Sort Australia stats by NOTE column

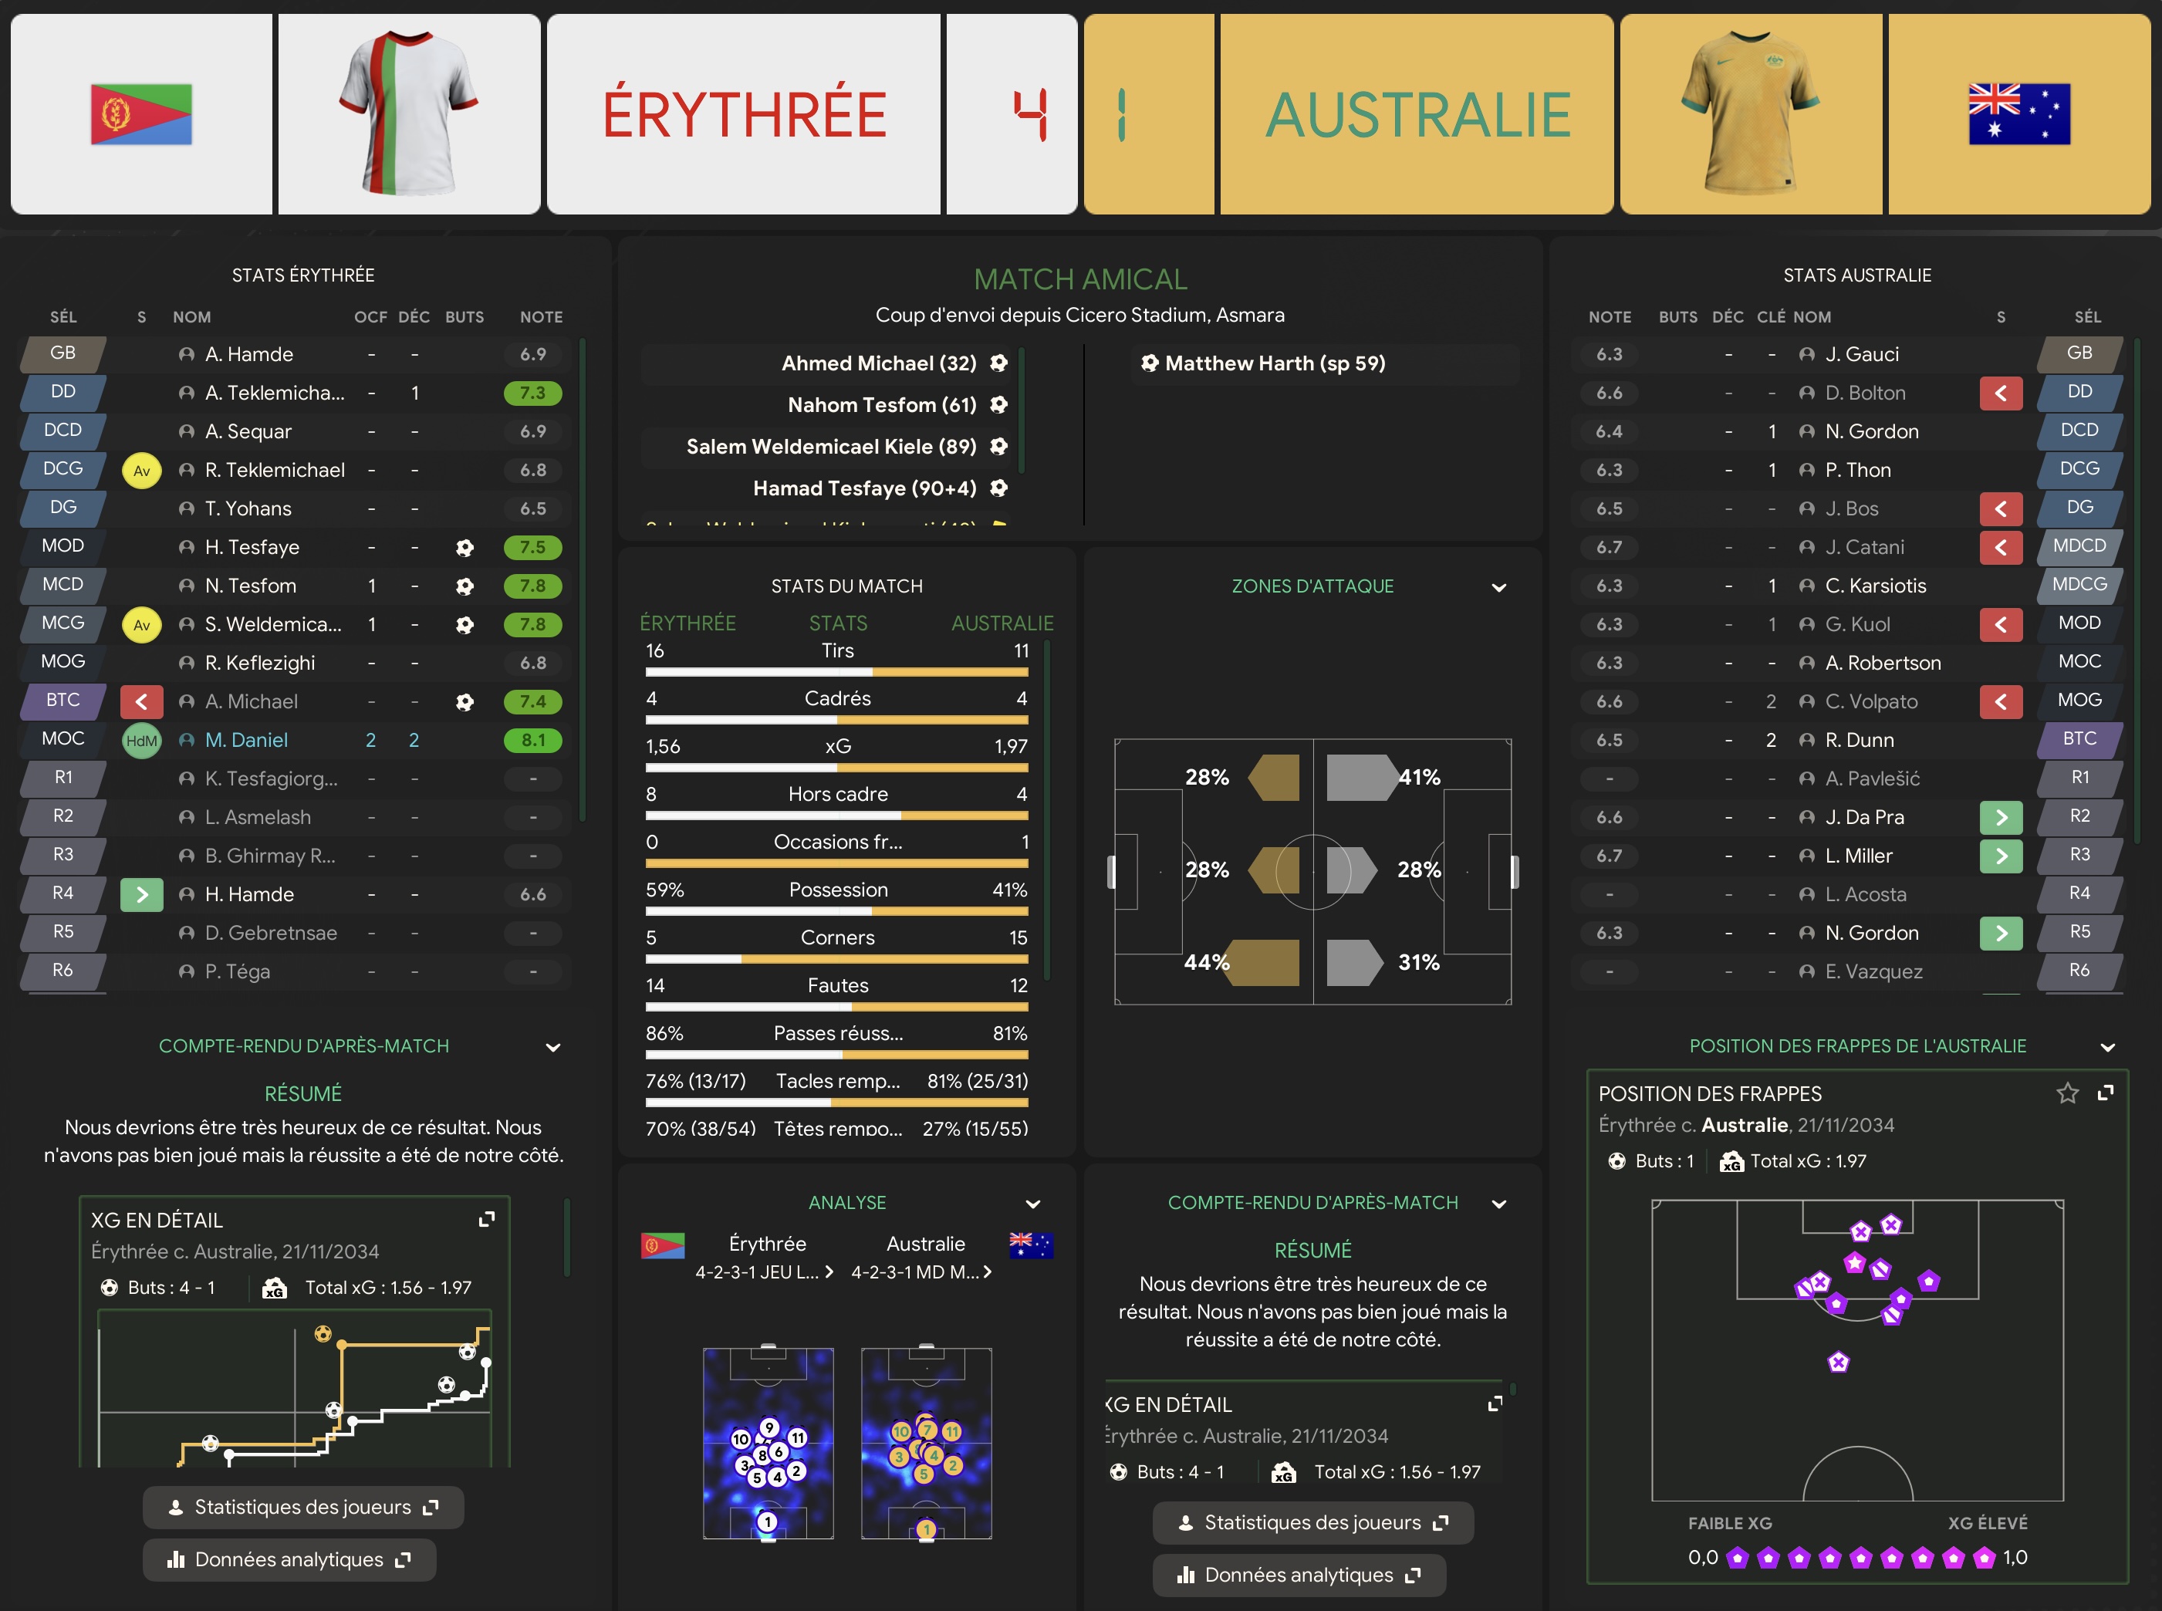point(1610,317)
